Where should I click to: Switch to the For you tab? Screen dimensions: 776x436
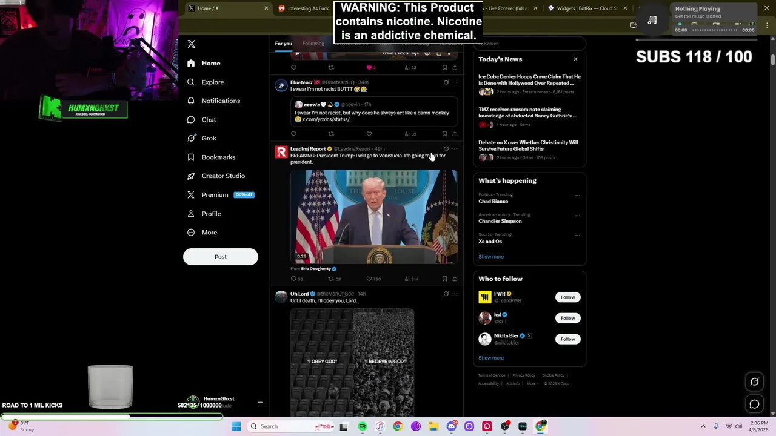(283, 44)
